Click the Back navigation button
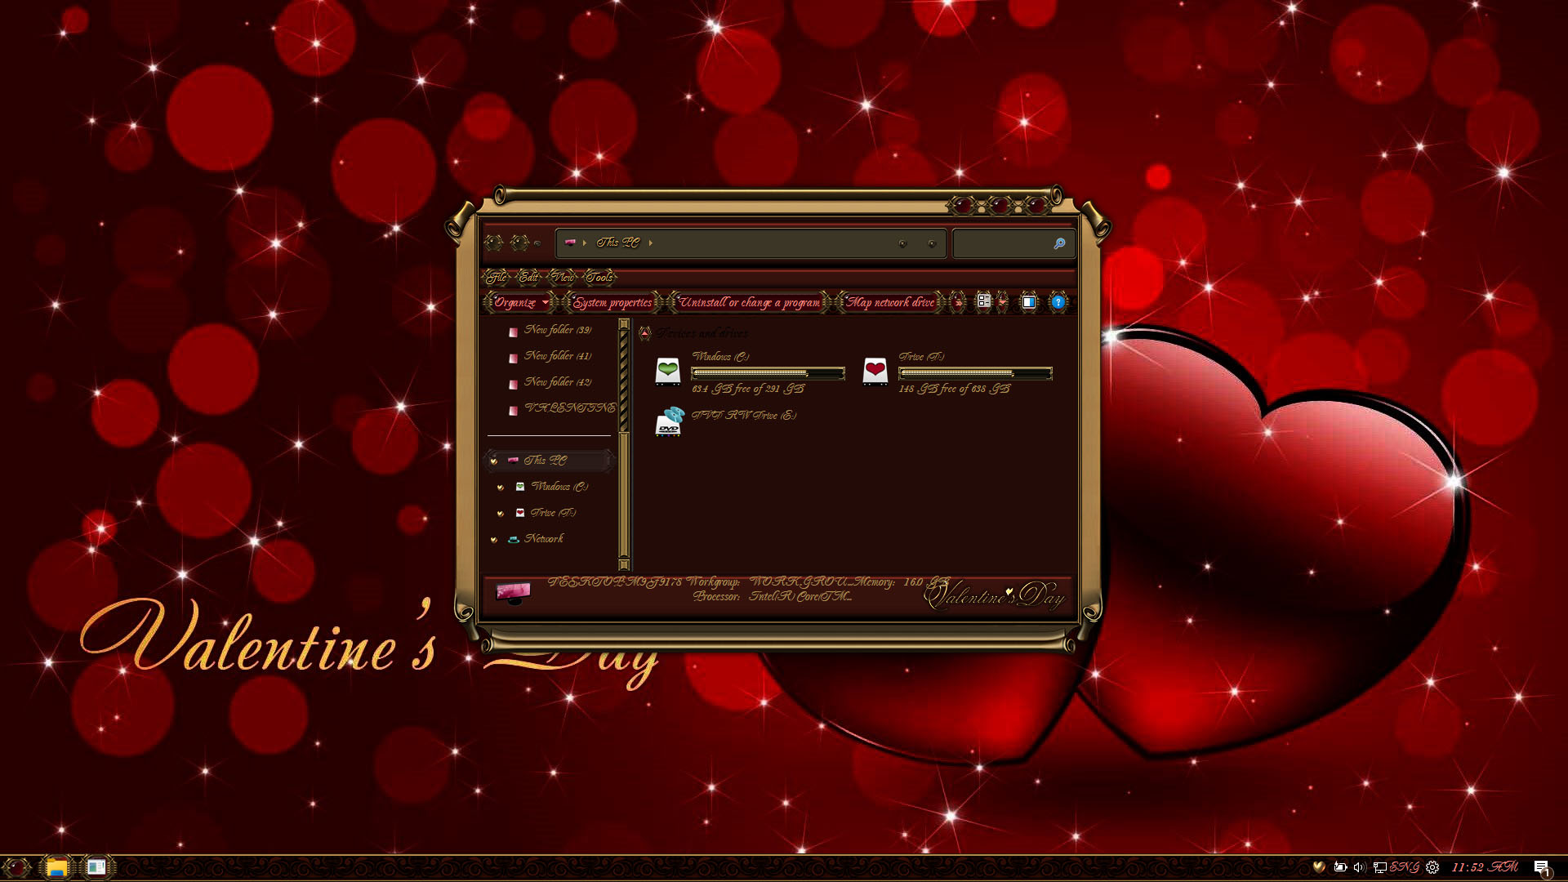Screen dimensions: 1568x882 (493, 243)
